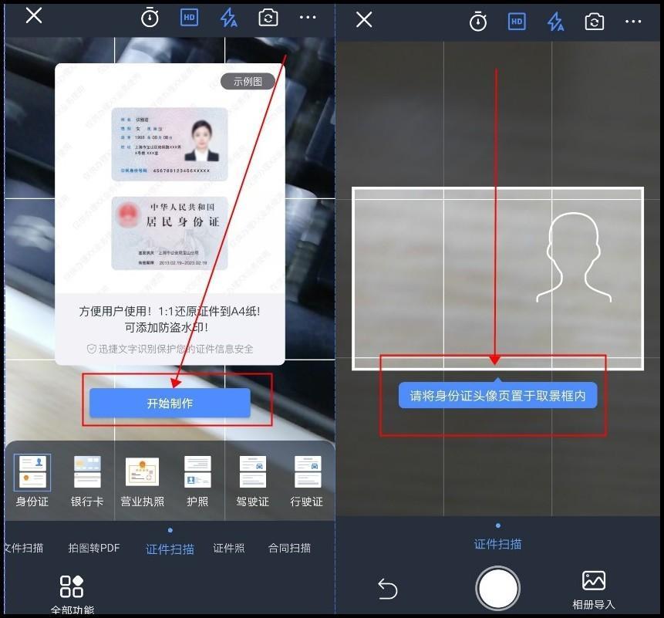Screen dimensions: 664x618
Task: Tap the undo arrow beside the shutter
Action: [387, 589]
